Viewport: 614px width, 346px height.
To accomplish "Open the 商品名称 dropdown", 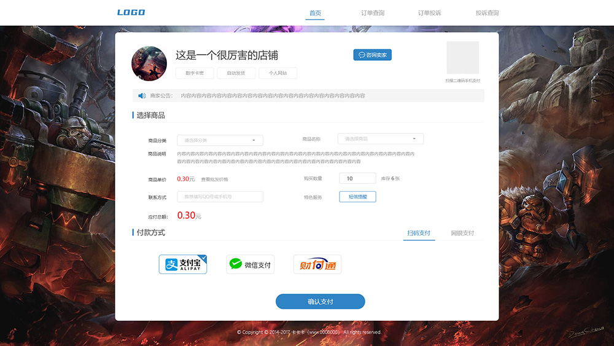I will (x=381, y=139).
